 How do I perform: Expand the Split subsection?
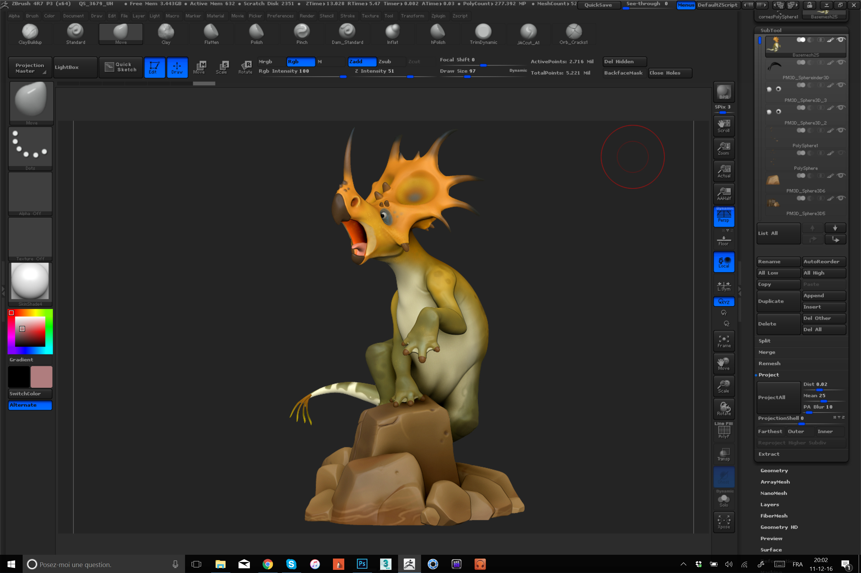764,341
